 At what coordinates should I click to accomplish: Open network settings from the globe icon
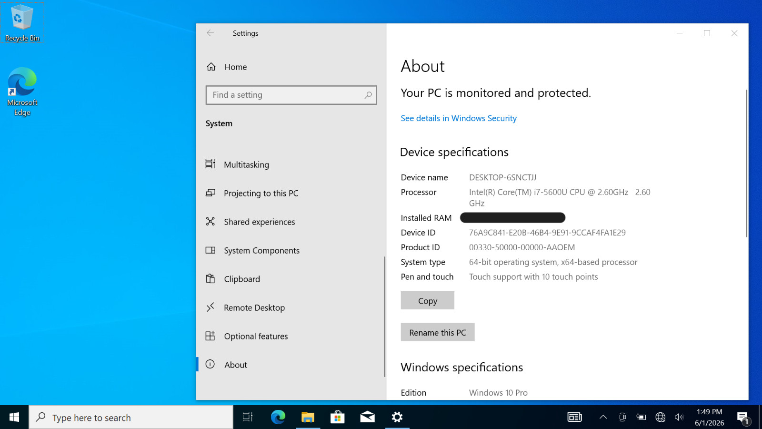pyautogui.click(x=660, y=417)
